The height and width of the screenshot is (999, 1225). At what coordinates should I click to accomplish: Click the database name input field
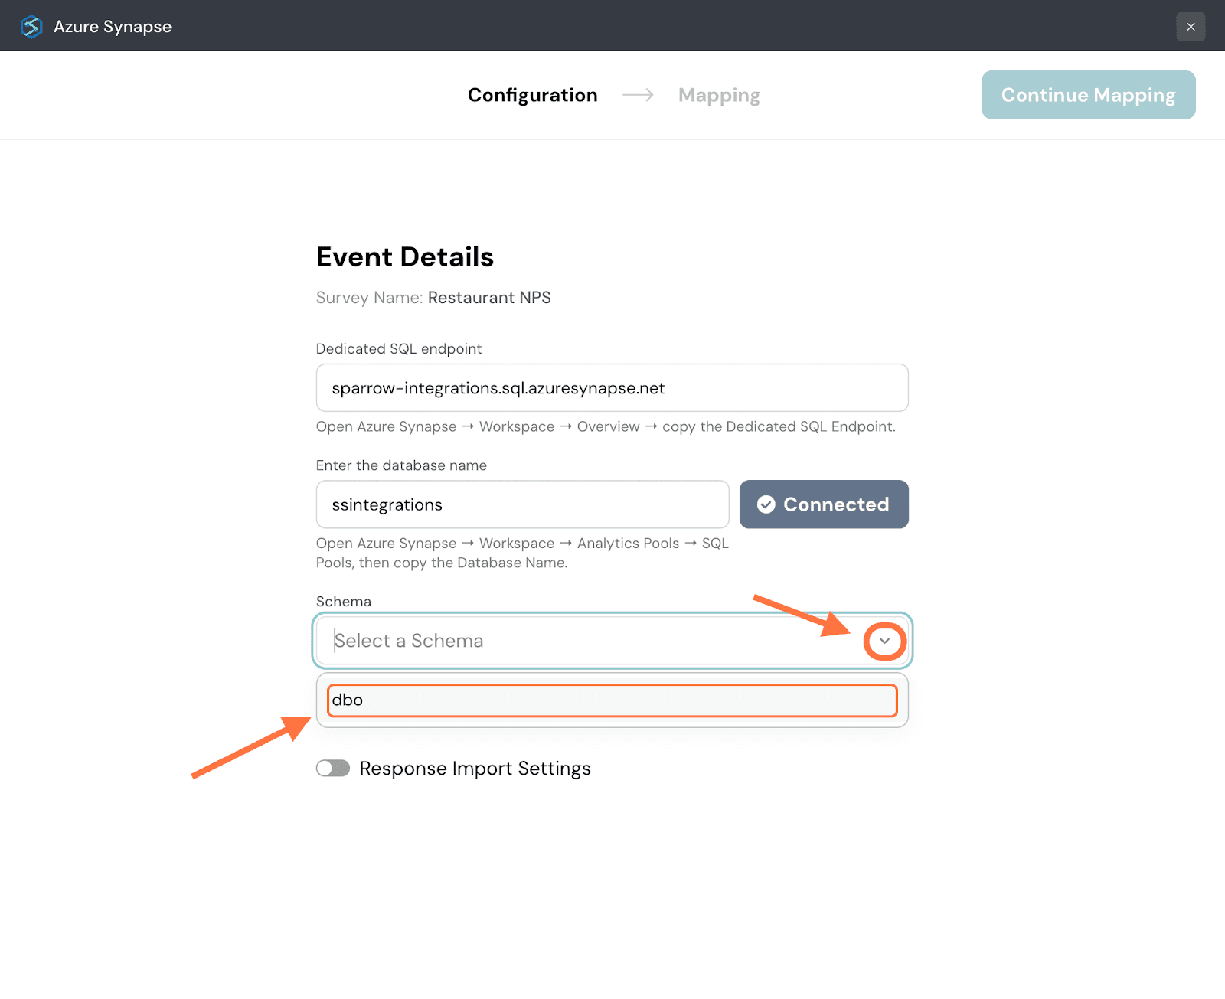pos(522,504)
